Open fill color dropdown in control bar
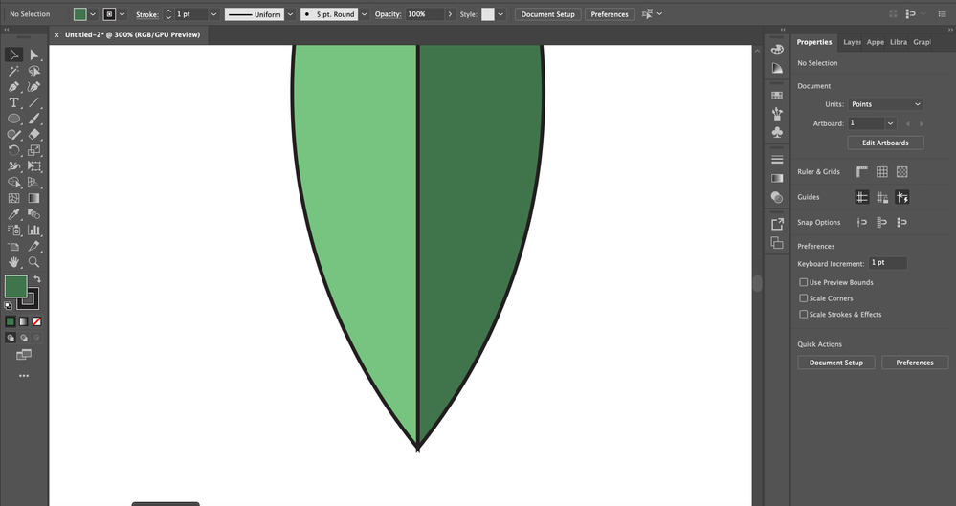Viewport: 956px width, 506px height. 93,14
